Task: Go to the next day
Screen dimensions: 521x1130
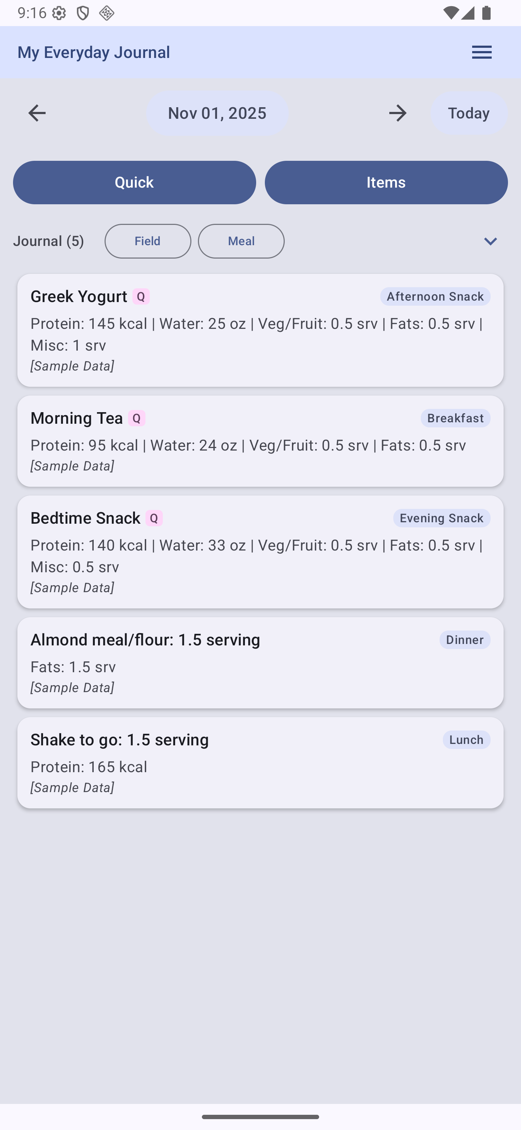Action: [x=397, y=113]
